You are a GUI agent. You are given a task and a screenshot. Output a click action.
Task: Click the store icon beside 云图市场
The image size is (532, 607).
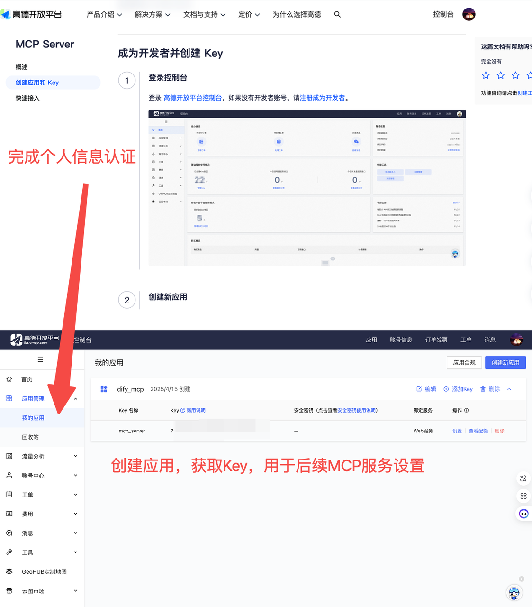9,590
